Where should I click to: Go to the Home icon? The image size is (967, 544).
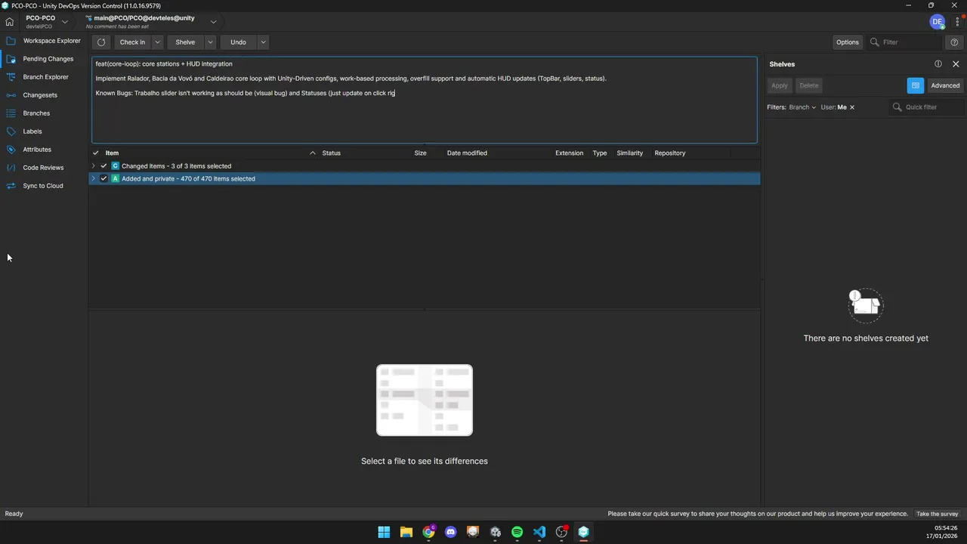tap(10, 22)
